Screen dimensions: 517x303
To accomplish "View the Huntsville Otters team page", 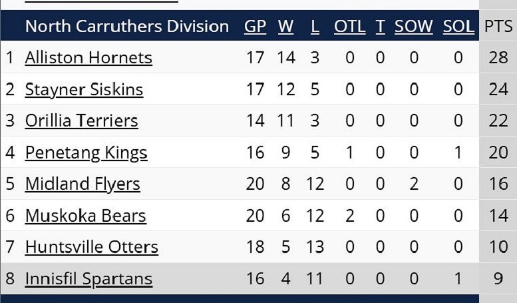I will click(91, 247).
